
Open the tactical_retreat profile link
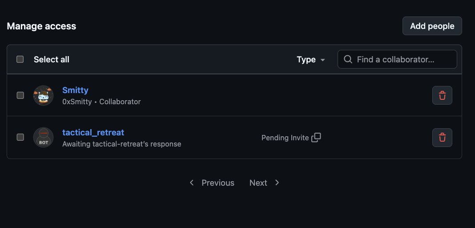click(93, 133)
